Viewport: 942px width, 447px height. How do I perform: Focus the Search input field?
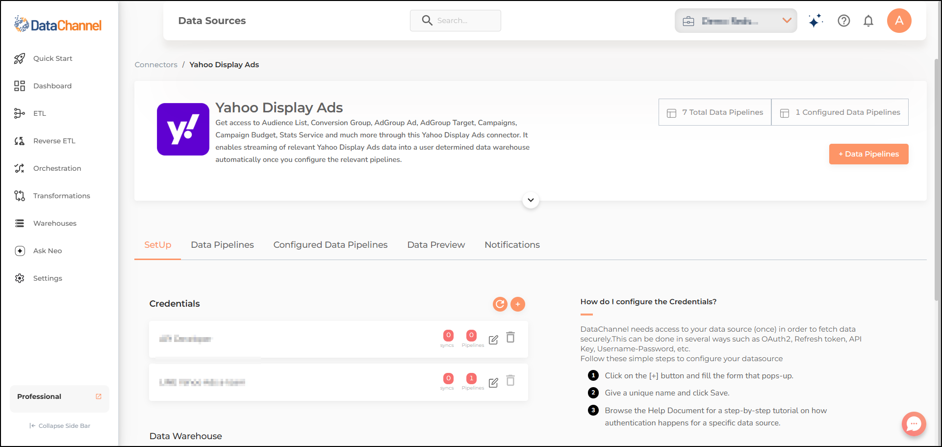(x=456, y=21)
